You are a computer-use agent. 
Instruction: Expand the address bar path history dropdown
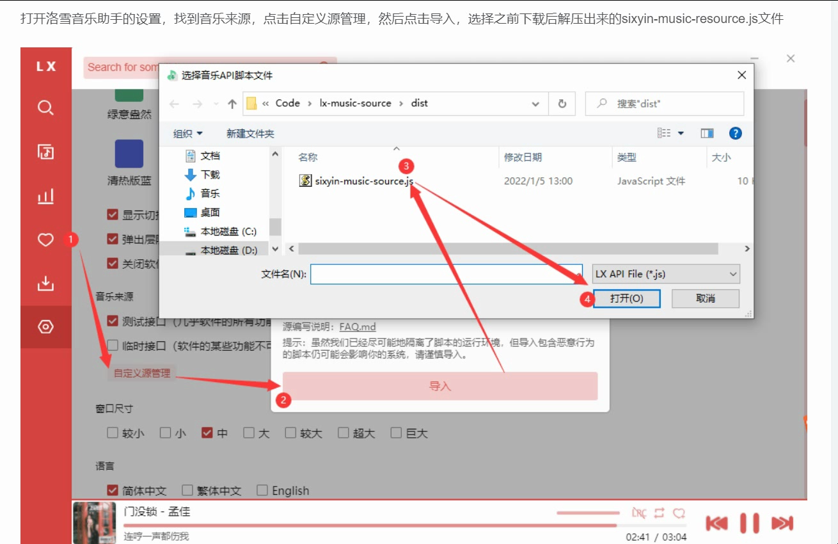pos(535,104)
